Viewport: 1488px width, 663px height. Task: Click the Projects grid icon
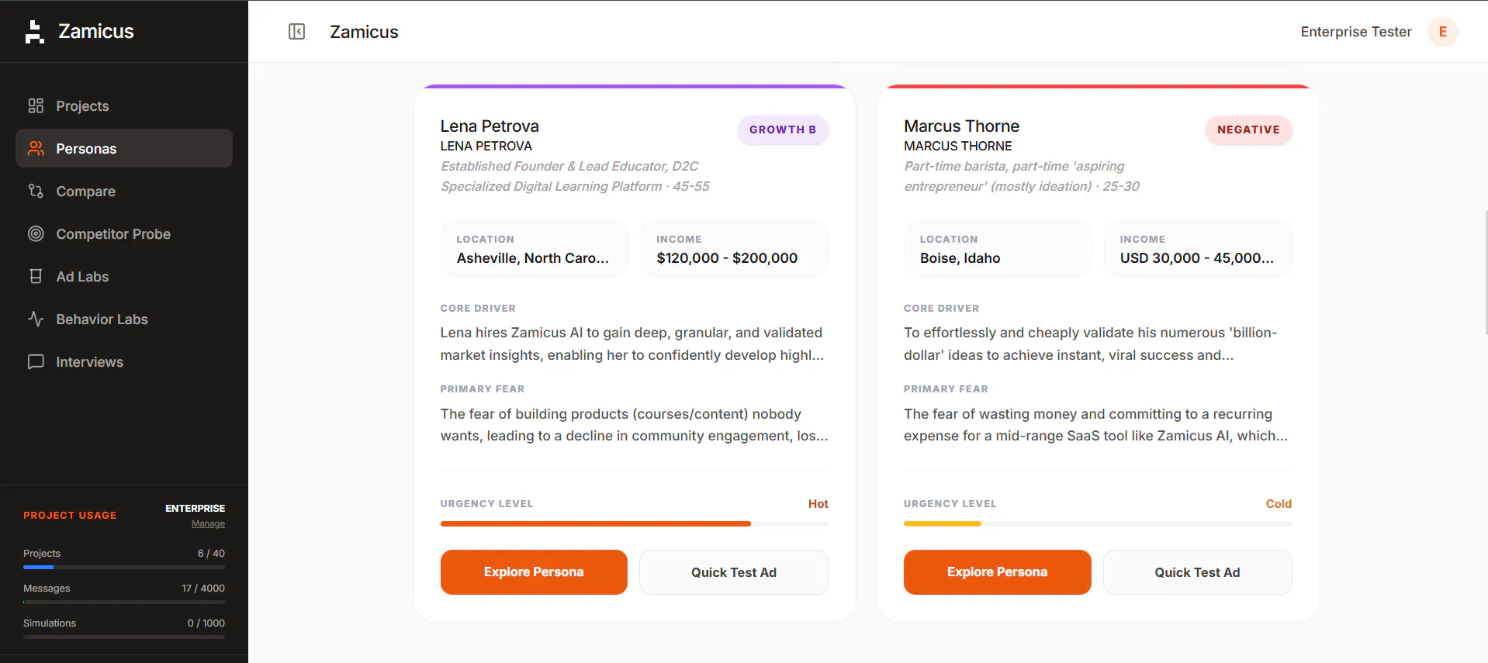[36, 105]
